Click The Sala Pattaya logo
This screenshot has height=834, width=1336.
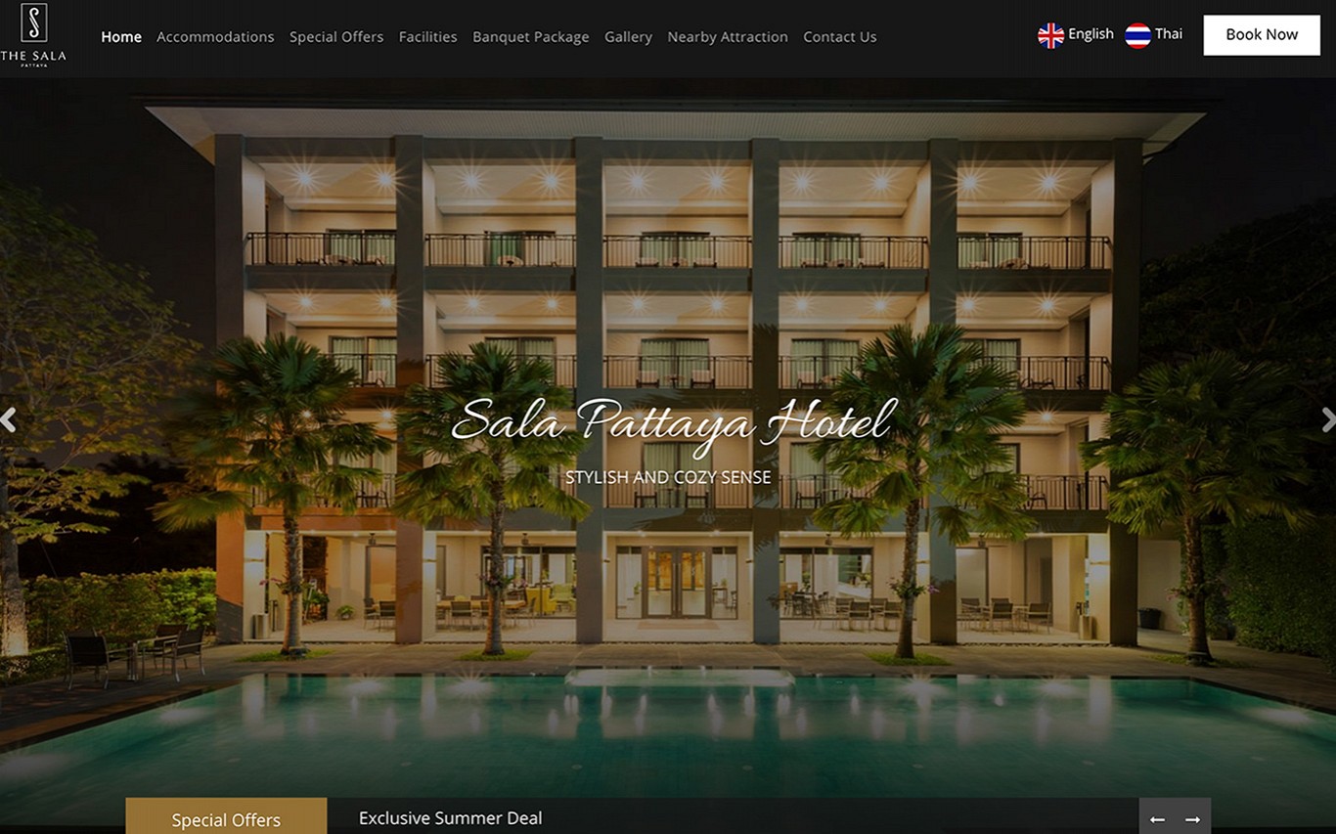pos(33,35)
